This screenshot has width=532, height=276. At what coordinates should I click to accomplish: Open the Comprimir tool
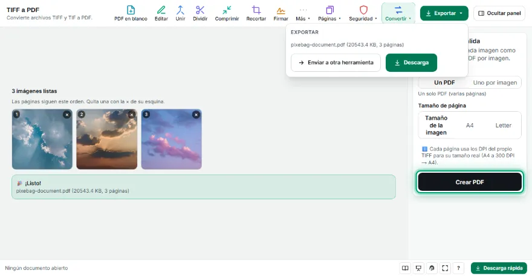227,13
